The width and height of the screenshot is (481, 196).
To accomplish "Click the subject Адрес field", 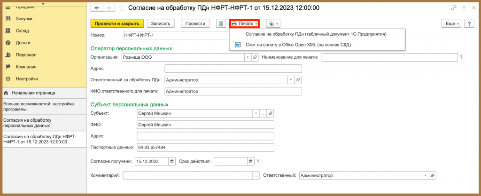I will point(206,136).
